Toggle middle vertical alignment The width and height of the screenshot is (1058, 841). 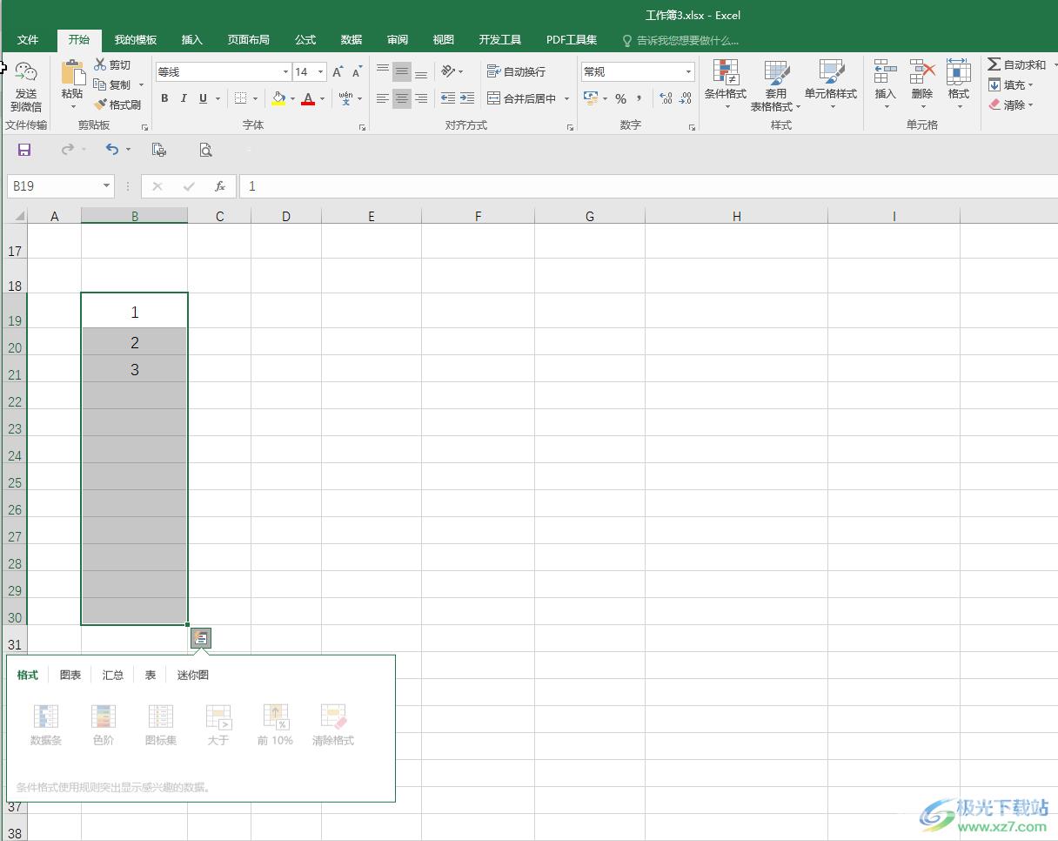pyautogui.click(x=401, y=72)
